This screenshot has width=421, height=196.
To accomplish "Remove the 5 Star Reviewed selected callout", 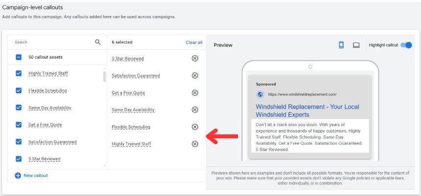I will (195, 59).
